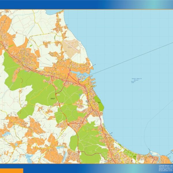This screenshot has height=173, width=173.
Task: Click the copyright notice text block
Action: pyautogui.click(x=166, y=168)
